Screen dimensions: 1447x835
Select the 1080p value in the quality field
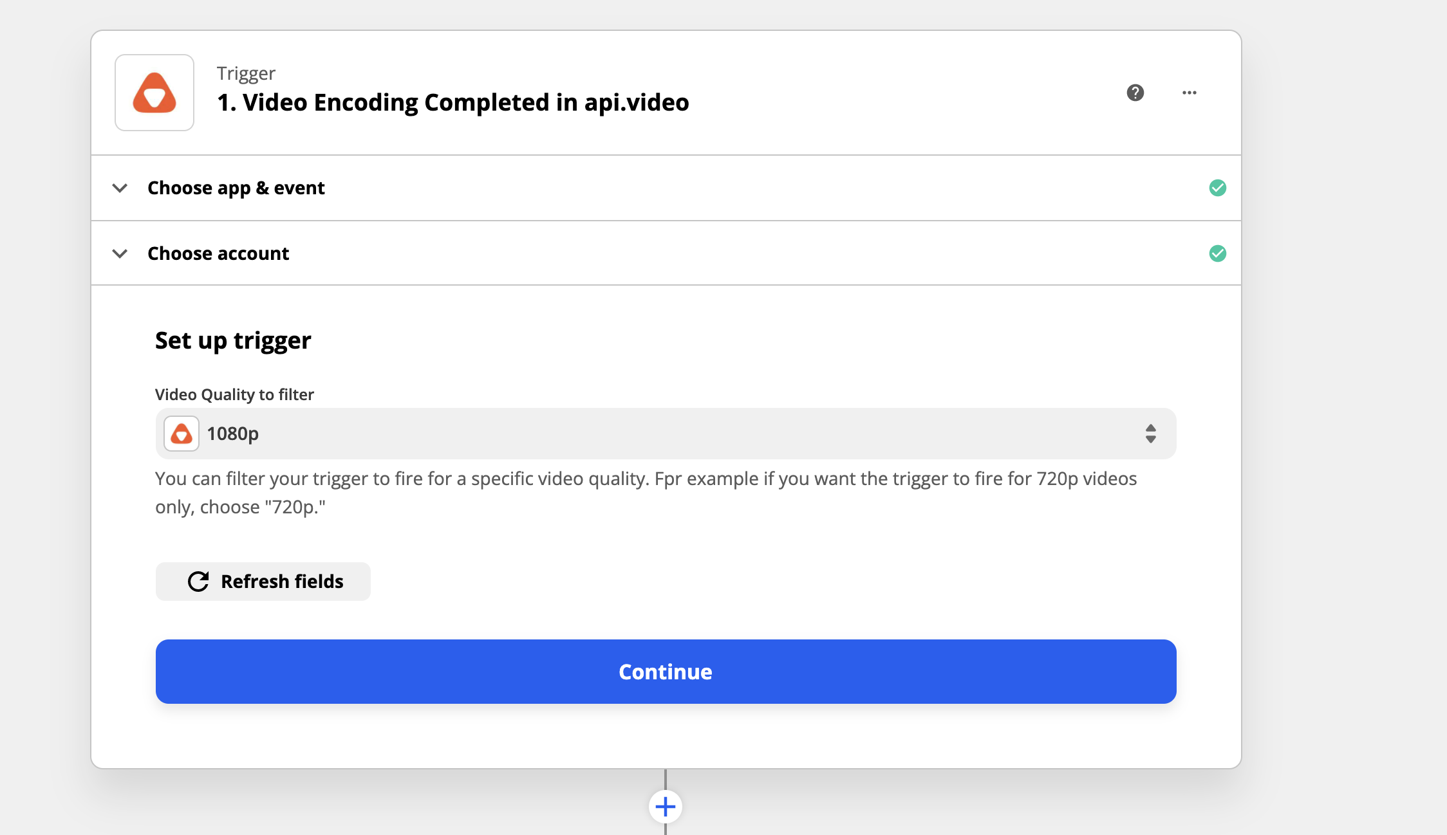(232, 434)
